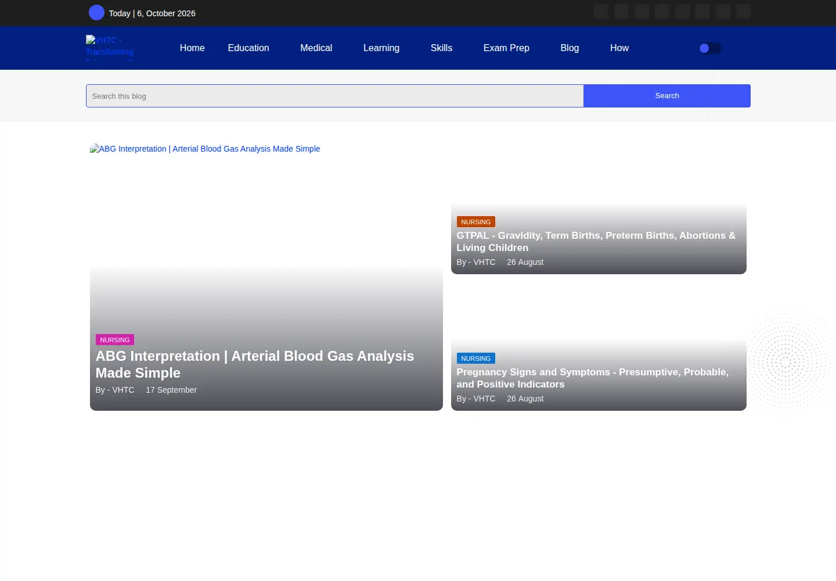Open the Education navigation menu
This screenshot has height=581, width=836.
[248, 48]
